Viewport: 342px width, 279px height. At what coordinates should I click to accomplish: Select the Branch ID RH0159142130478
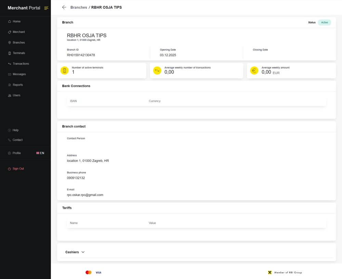[81, 55]
